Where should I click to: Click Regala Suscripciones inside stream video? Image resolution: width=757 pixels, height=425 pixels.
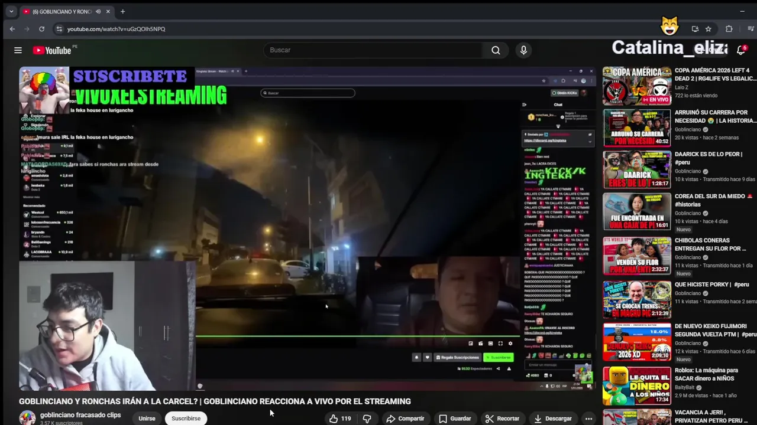tap(457, 357)
